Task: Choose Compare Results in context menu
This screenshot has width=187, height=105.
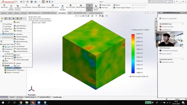Action: 22,51
